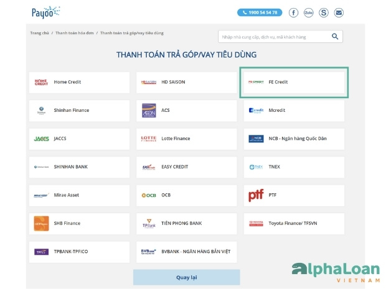Viewport: 386px width, 289px height.
Task: Select HD SAISON provider label
Action: click(x=173, y=82)
